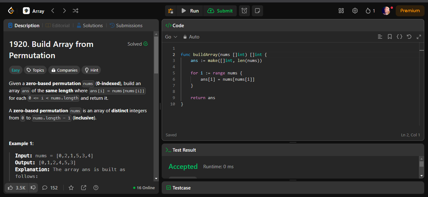Viewport: 428px width, 197px height.
Task: Open the Go language dropdown
Action: point(171,37)
